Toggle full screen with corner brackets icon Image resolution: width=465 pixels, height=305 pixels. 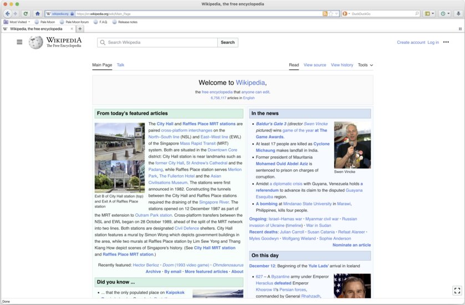(x=457, y=291)
